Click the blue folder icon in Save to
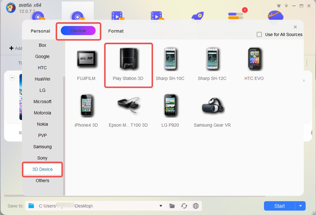316x215 pixels. 31,206
